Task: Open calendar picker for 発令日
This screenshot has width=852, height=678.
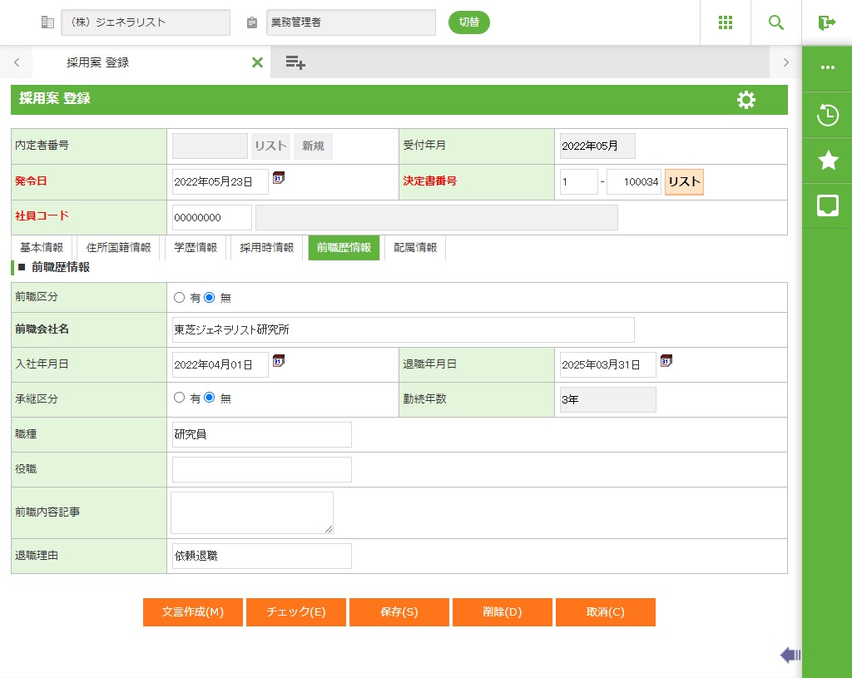Action: point(279,177)
